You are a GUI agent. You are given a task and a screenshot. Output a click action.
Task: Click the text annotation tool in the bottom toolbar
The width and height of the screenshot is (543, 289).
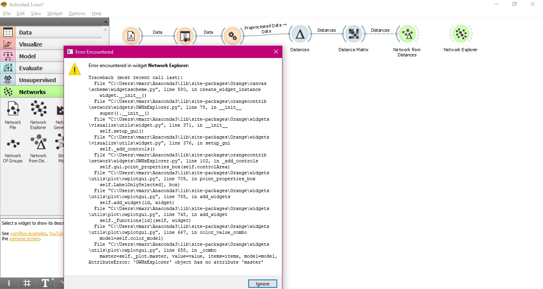45,283
